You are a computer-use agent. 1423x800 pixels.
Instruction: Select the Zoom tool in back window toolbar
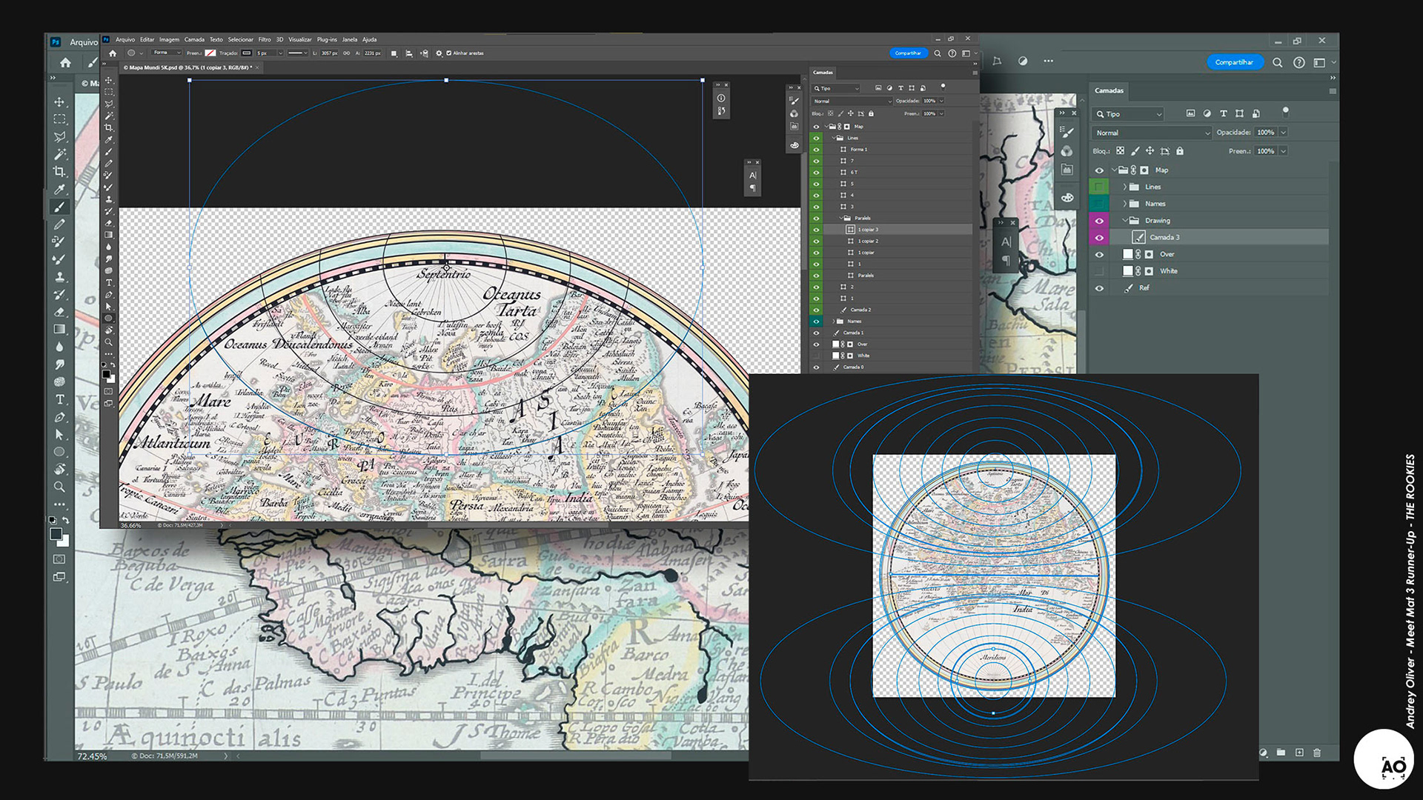click(59, 487)
